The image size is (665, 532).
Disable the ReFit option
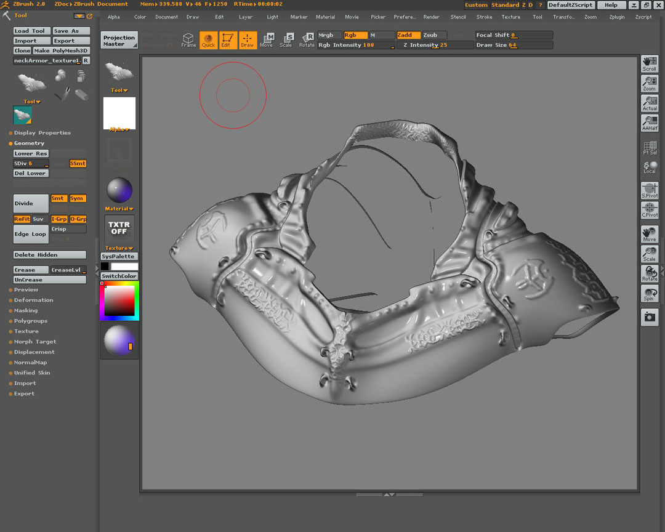pyautogui.click(x=22, y=219)
